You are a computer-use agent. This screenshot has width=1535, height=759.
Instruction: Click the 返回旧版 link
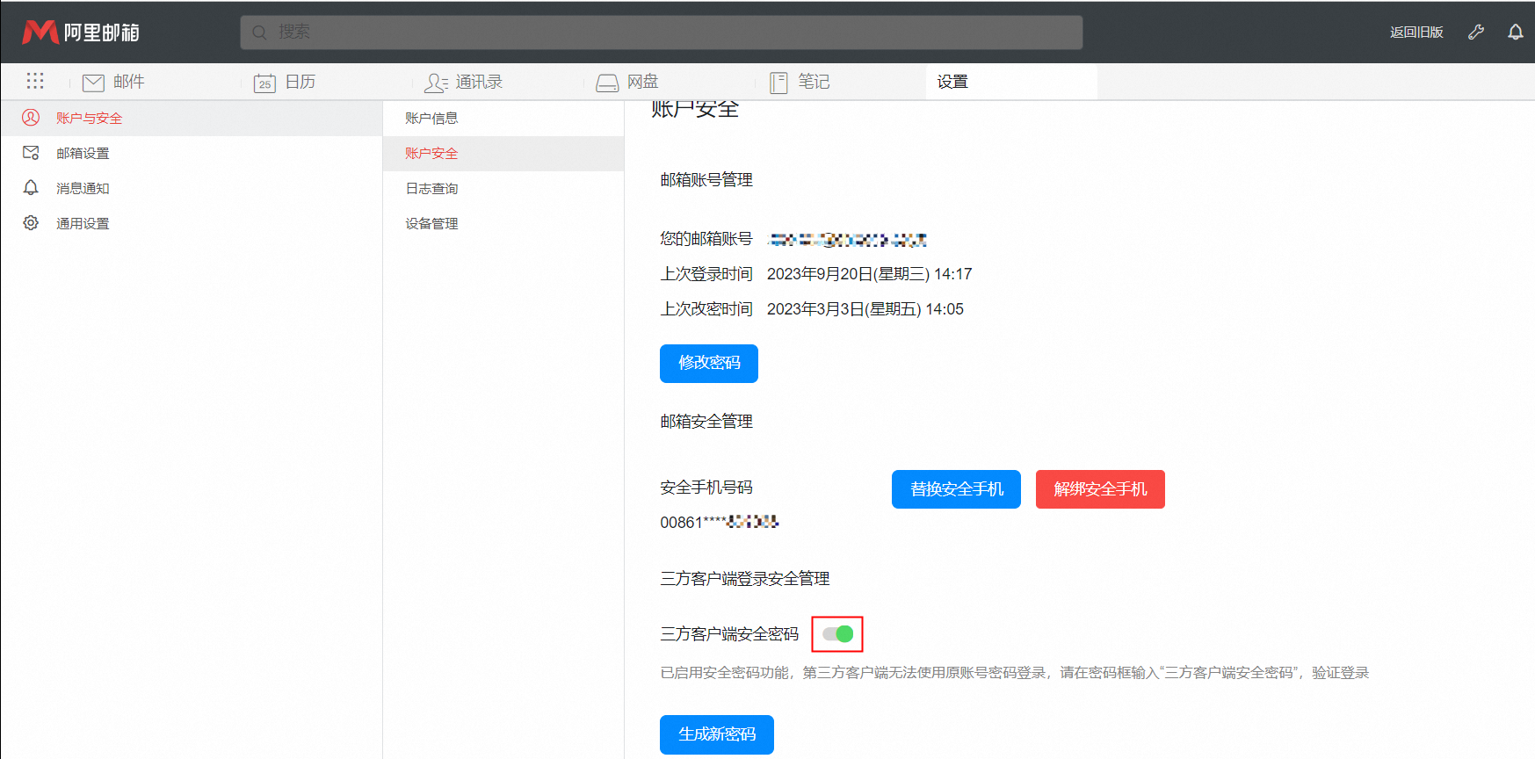point(1416,33)
